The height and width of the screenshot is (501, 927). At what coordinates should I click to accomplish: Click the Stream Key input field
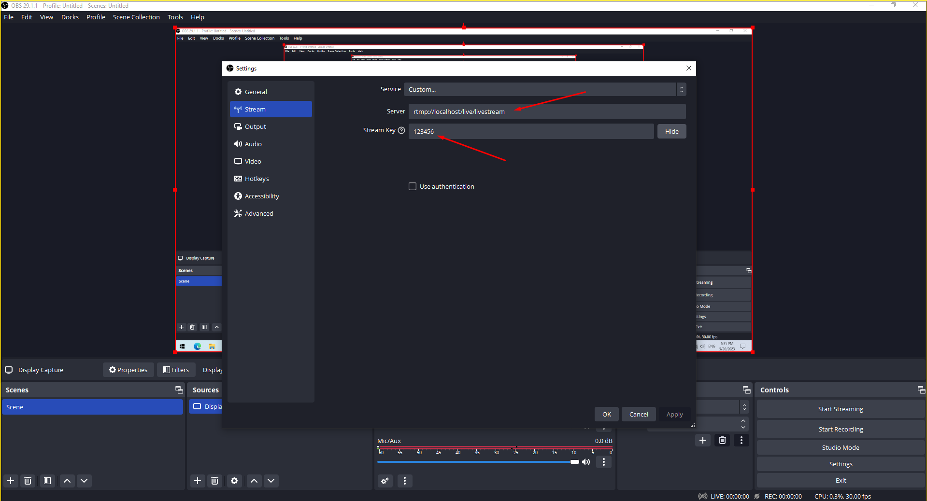pyautogui.click(x=531, y=131)
